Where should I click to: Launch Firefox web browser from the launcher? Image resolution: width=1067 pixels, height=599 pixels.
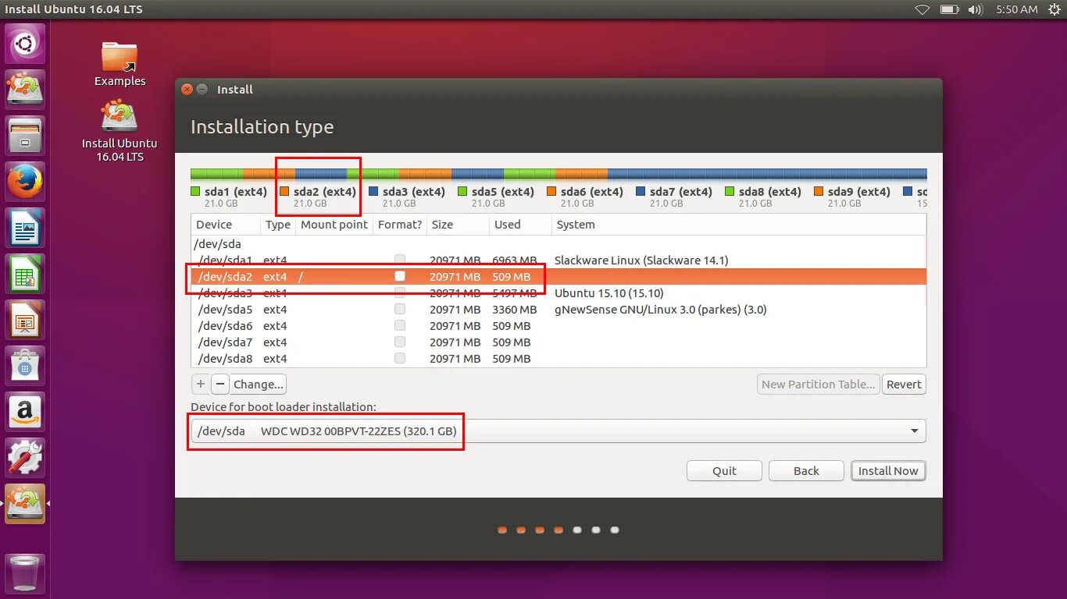tap(25, 182)
